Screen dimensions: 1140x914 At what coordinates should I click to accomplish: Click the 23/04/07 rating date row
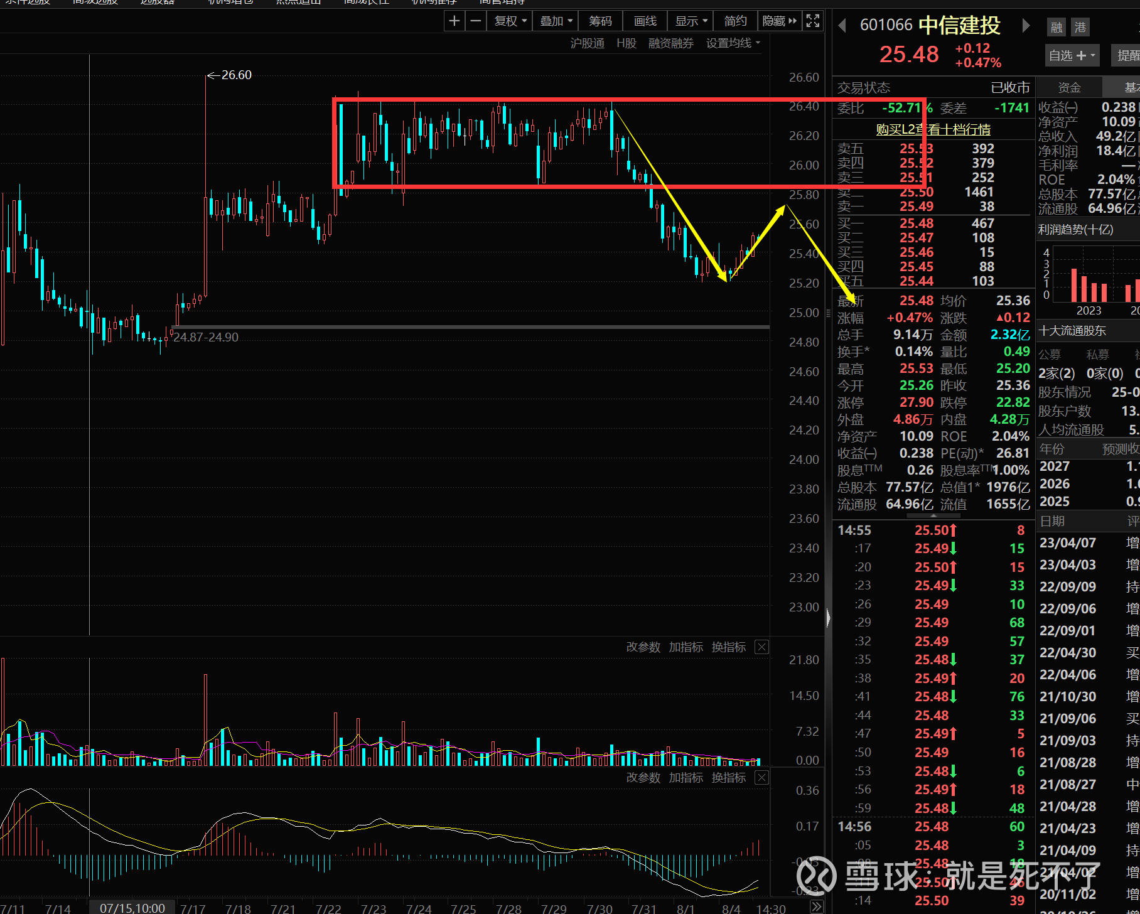[1089, 543]
